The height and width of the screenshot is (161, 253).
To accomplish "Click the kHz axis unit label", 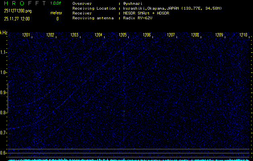I will tap(4, 33).
